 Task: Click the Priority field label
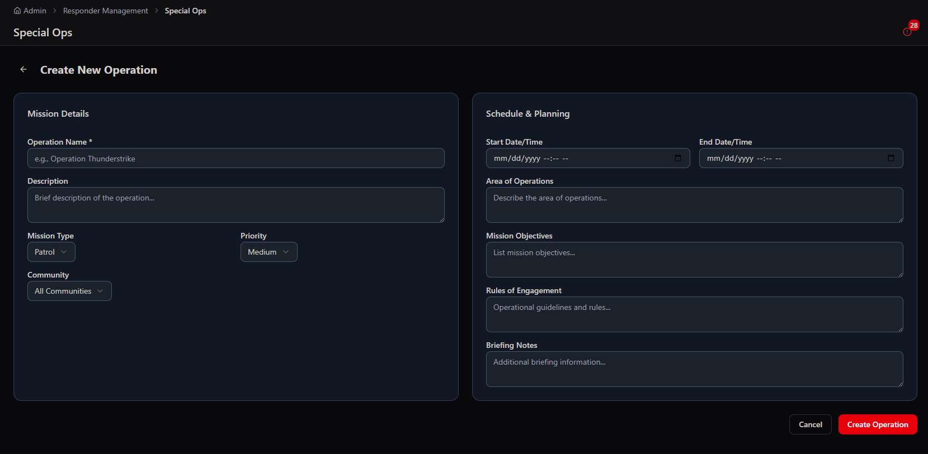[253, 236]
